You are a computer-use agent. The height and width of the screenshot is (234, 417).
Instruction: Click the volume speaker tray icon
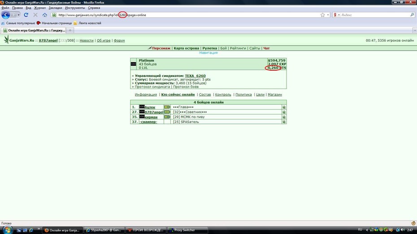click(x=403, y=230)
